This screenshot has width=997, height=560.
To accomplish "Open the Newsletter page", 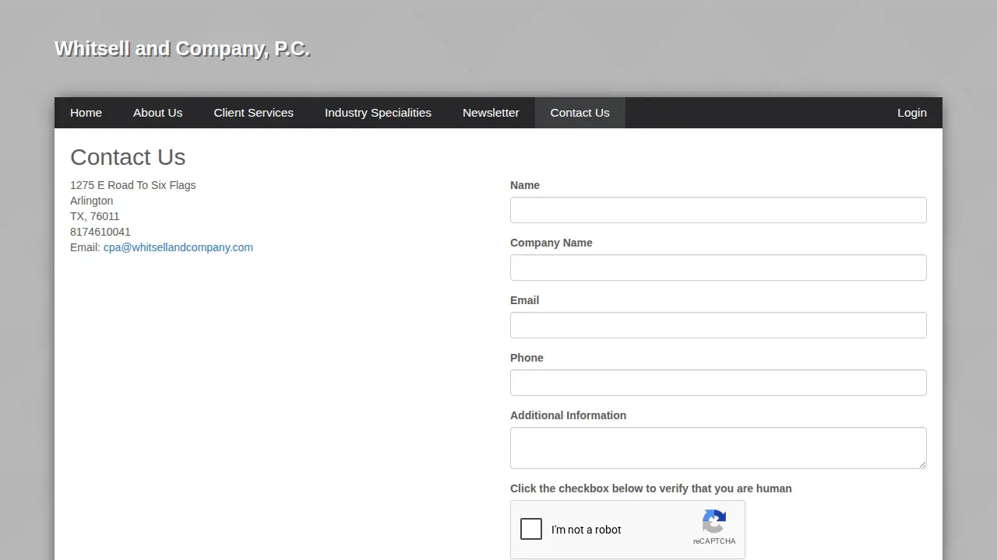I will pyautogui.click(x=491, y=113).
